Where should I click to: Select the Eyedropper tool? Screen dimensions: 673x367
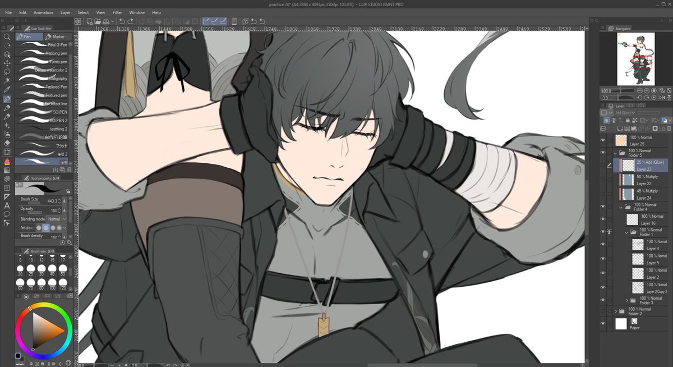(x=7, y=90)
